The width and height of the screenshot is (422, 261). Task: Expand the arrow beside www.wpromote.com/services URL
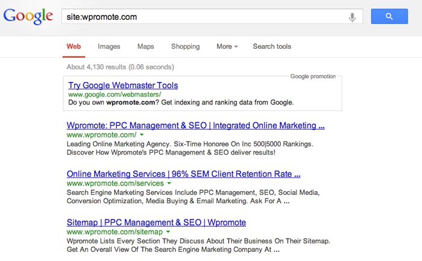pos(169,183)
